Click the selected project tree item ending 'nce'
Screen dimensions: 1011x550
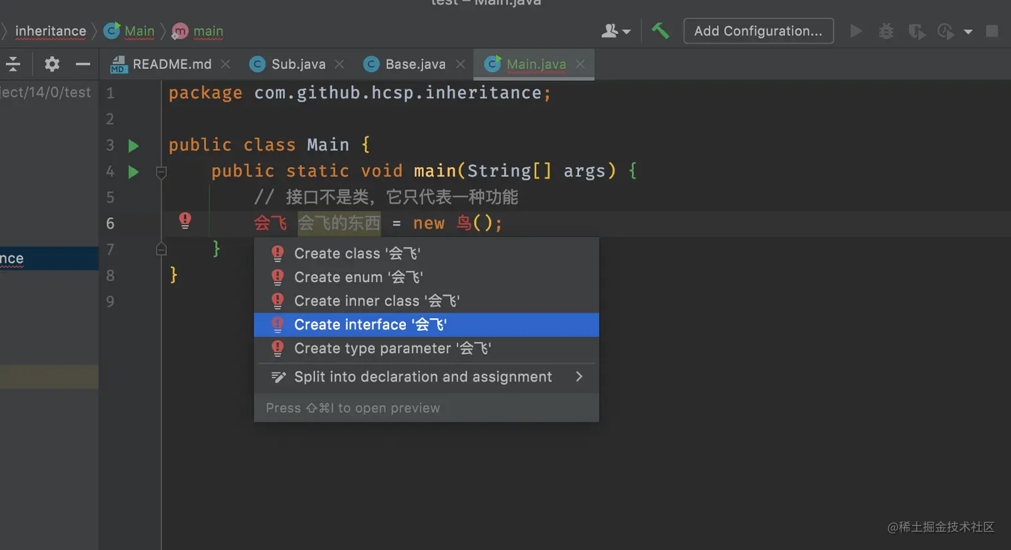coord(49,259)
